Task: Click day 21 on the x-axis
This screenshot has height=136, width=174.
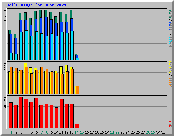Action: [x=112, y=132]
